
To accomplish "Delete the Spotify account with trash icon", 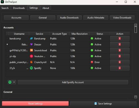I will point(120,68).
